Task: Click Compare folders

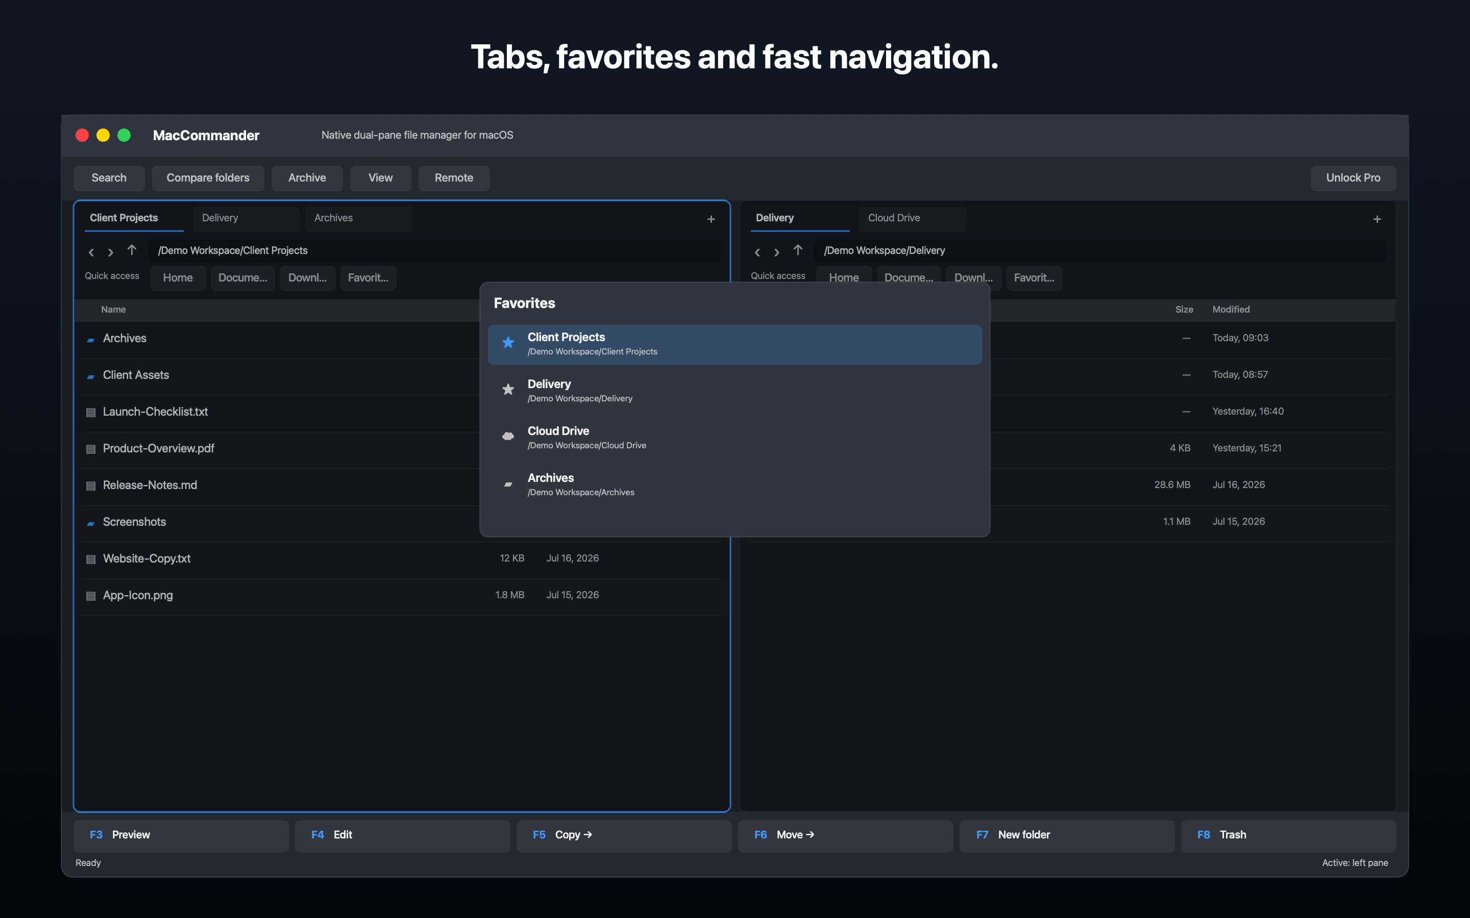Action: (208, 178)
